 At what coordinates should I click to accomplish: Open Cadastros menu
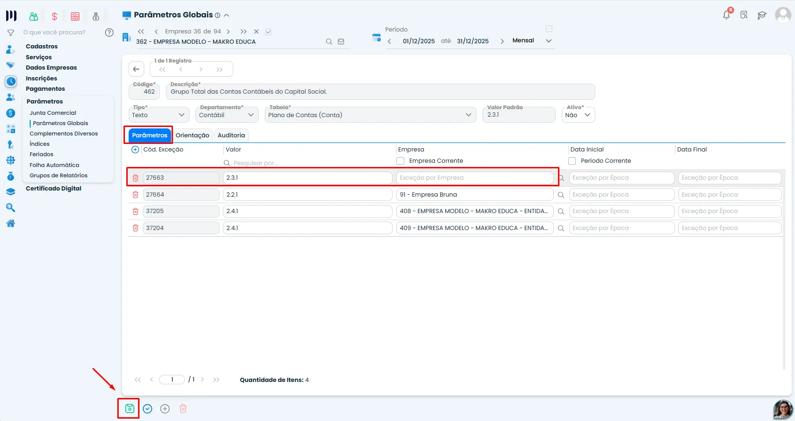coord(42,47)
